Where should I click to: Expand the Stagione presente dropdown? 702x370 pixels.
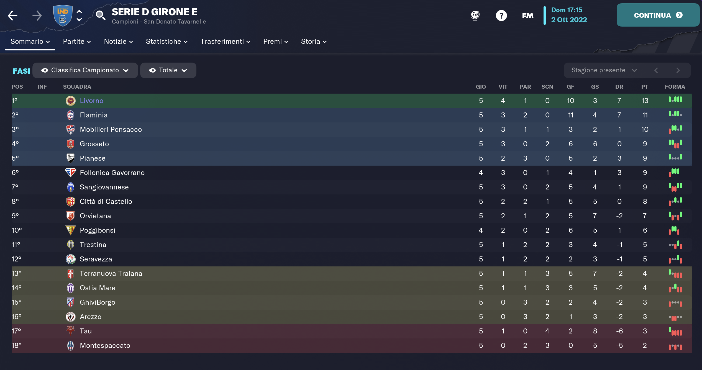[x=604, y=70]
